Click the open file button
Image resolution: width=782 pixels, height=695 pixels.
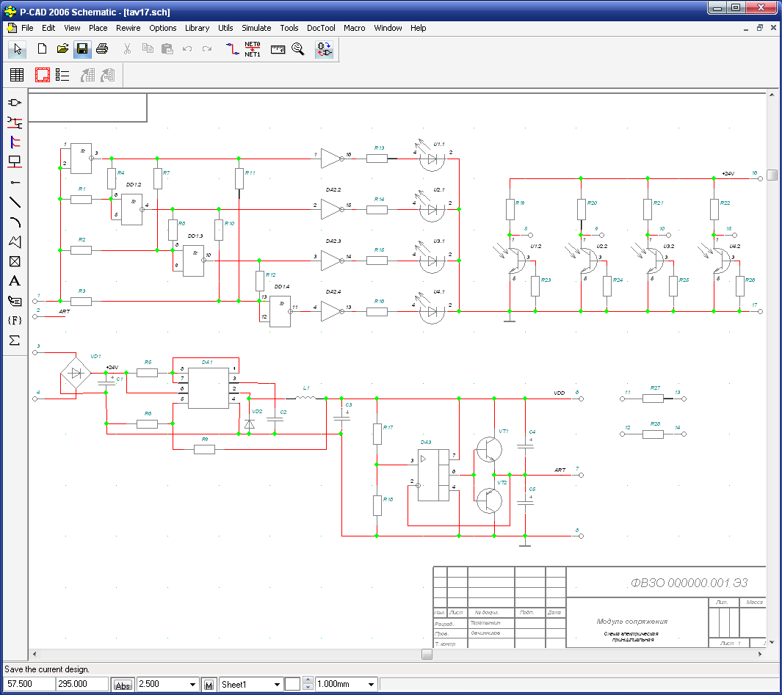(62, 49)
